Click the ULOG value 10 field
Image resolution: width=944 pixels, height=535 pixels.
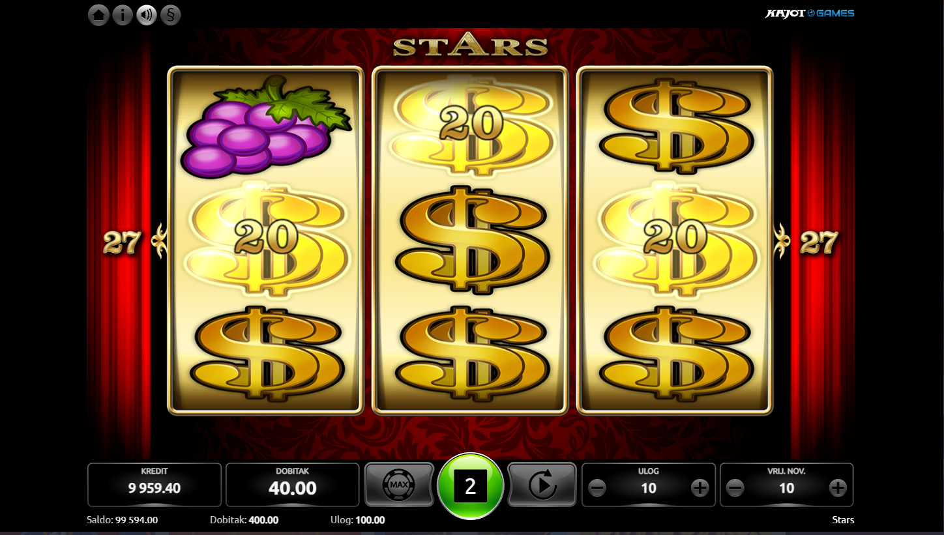pyautogui.click(x=649, y=488)
